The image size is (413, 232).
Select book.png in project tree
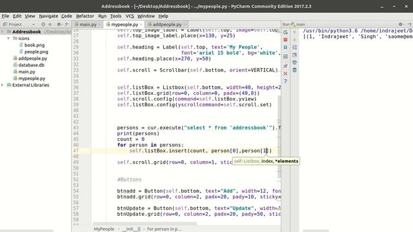(34, 45)
